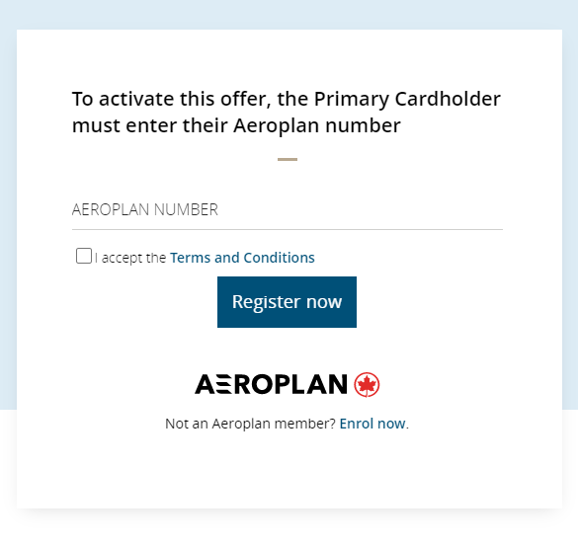Follow the Enrol now link
The image size is (578, 545).
(x=372, y=424)
